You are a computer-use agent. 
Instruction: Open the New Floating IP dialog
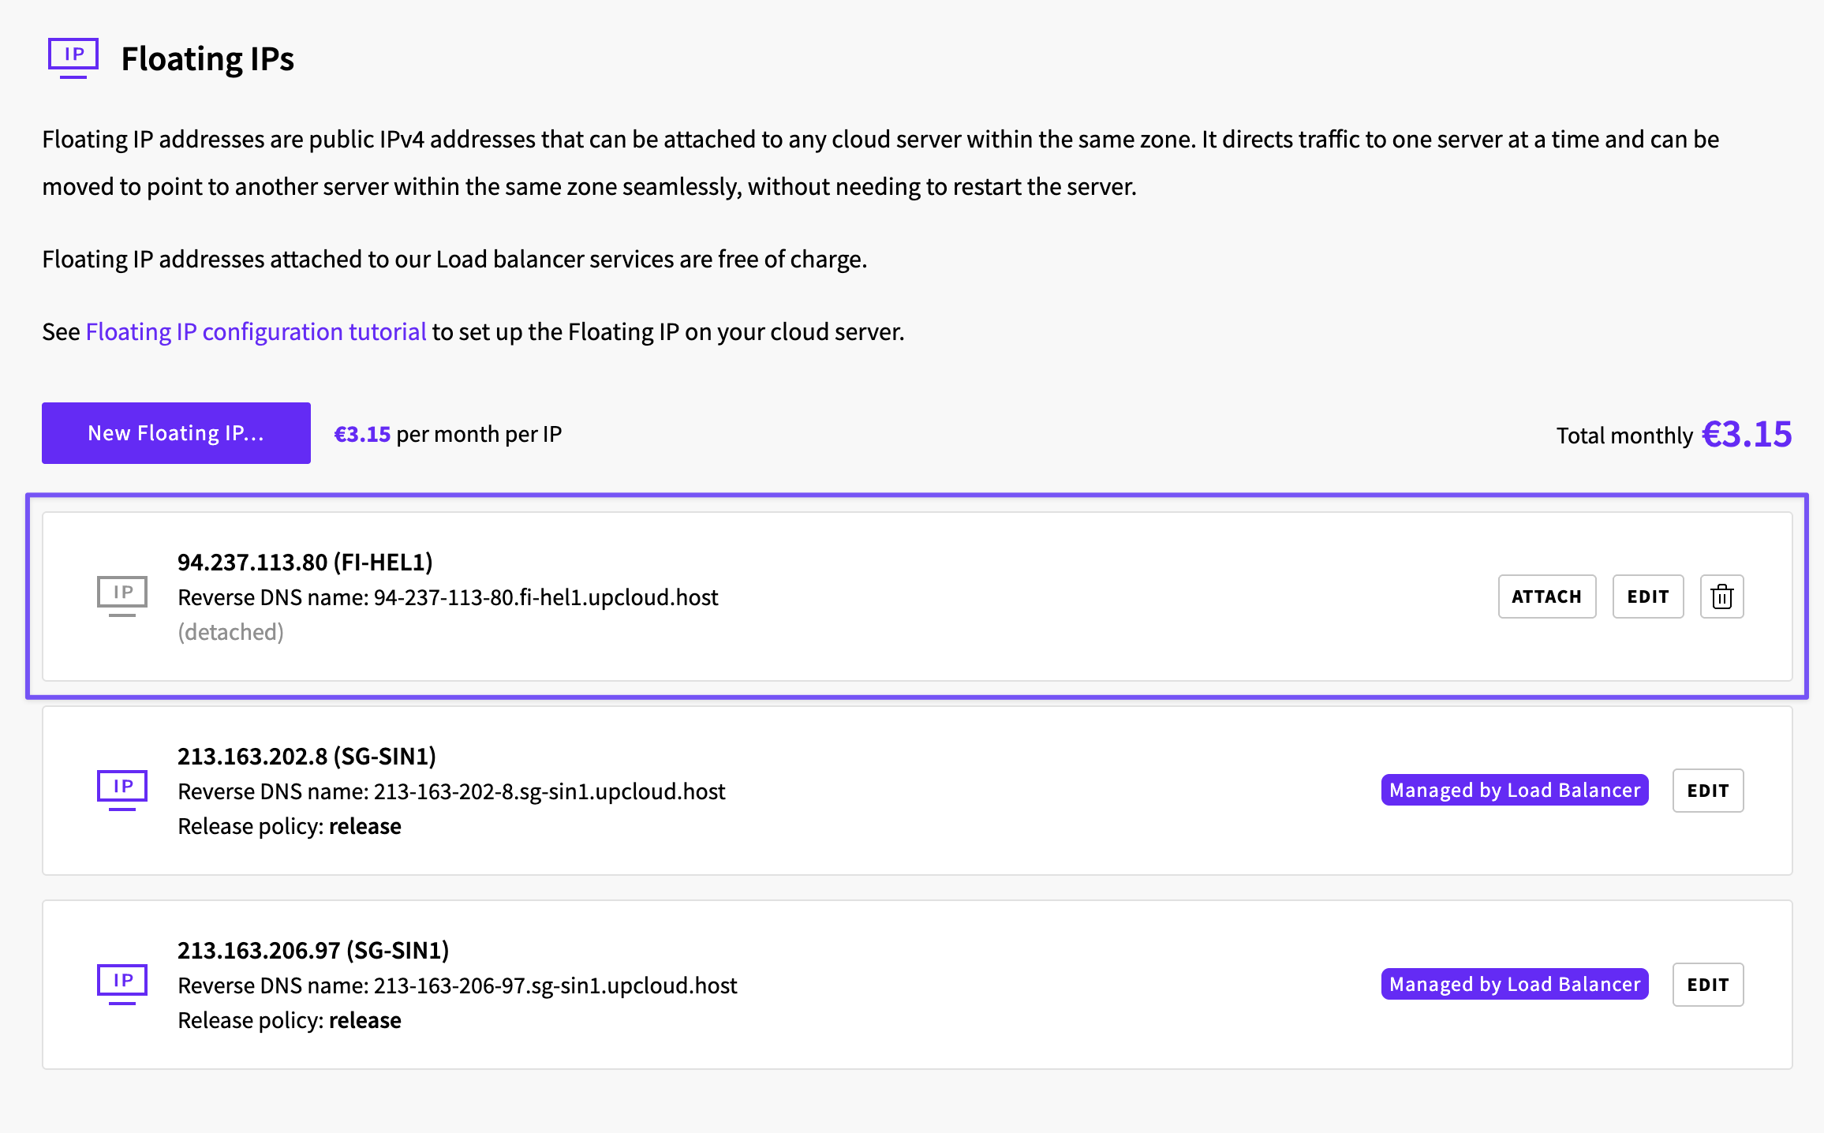pyautogui.click(x=176, y=433)
